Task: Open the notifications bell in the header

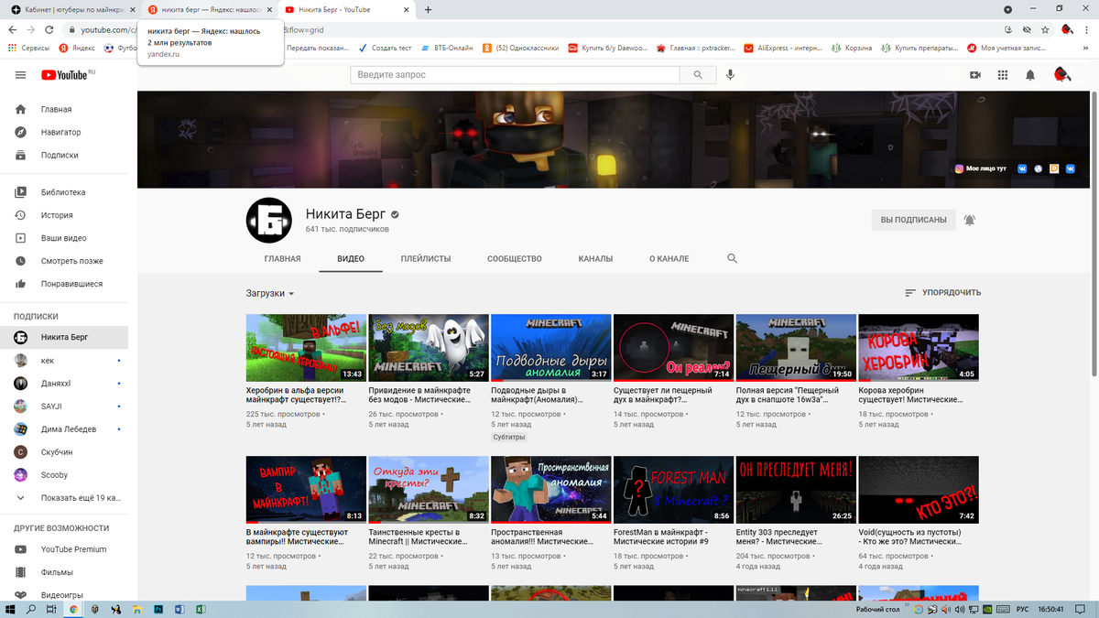Action: 1030,75
